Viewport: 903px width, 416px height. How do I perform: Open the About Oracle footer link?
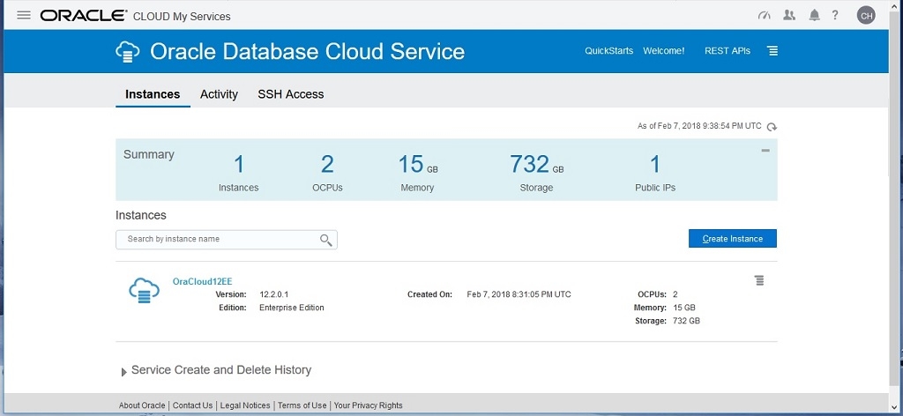click(x=142, y=405)
